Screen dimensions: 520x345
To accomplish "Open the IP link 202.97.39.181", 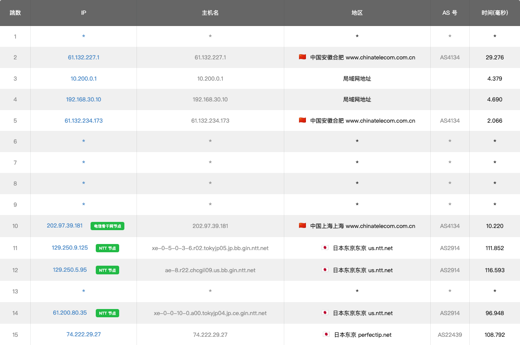I will (65, 226).
